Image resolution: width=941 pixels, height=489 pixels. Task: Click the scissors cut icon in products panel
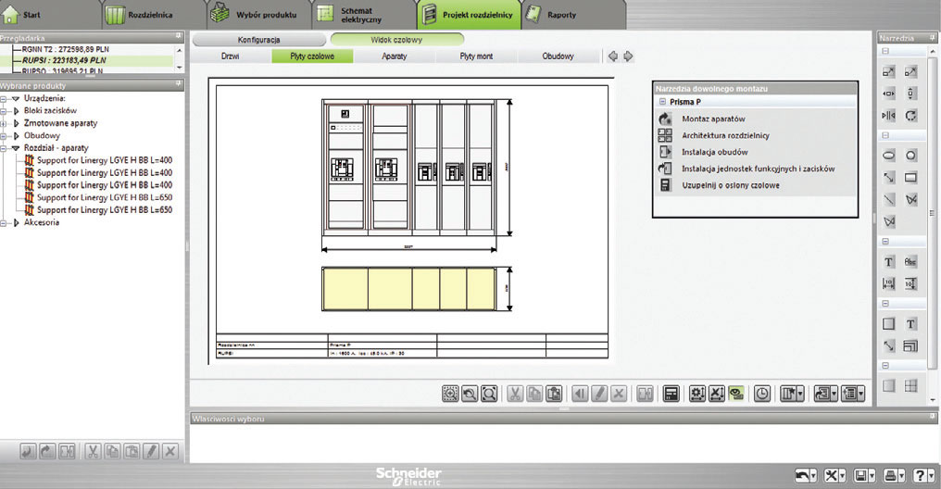(93, 451)
